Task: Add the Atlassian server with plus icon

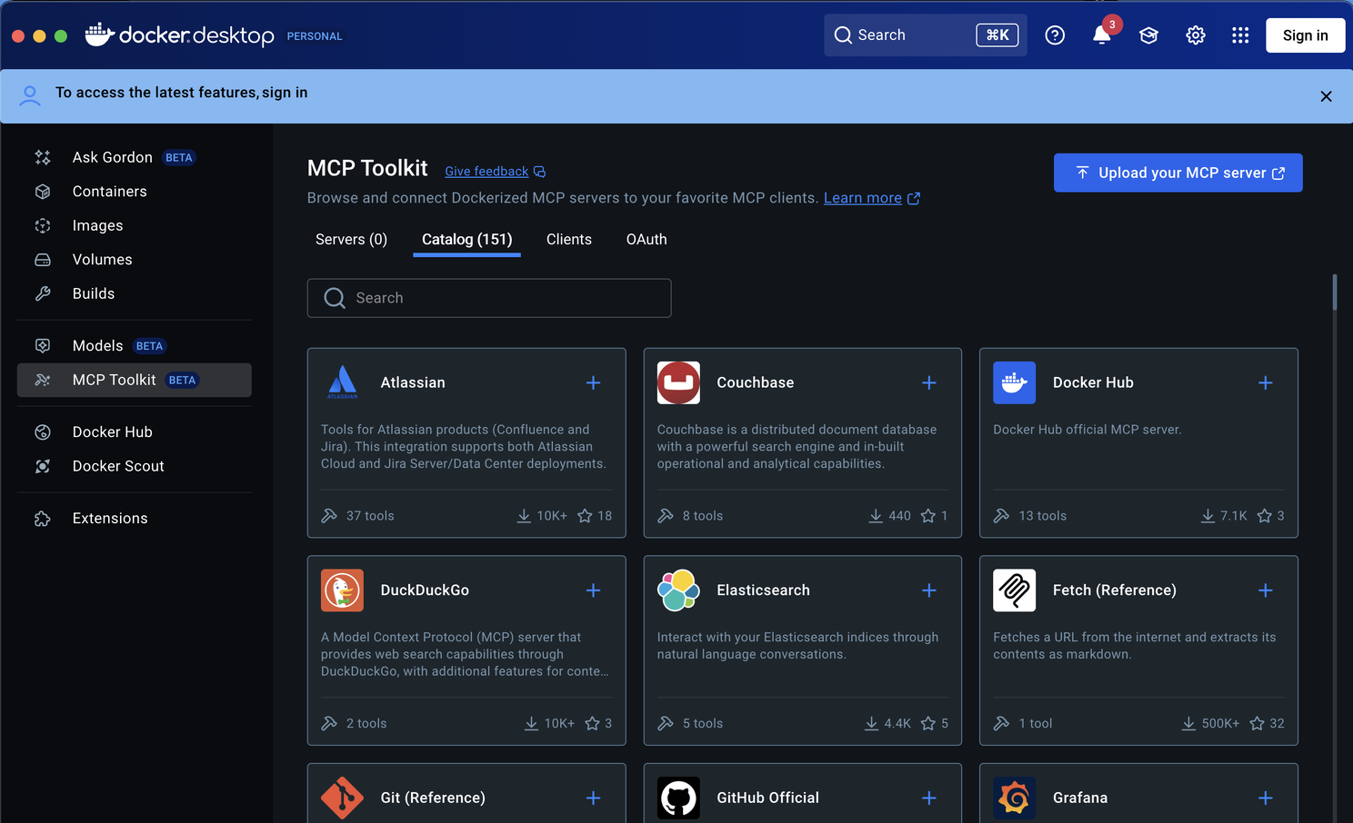Action: [593, 383]
